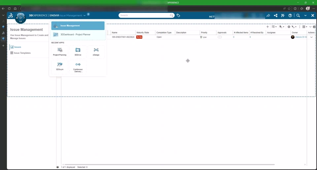
Task: Open issue ISS-DSEXT001-0023624
Action: (x=123, y=37)
